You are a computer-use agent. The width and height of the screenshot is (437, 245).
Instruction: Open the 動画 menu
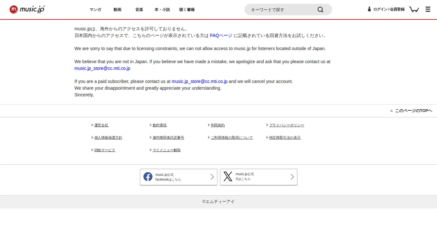[117, 10]
